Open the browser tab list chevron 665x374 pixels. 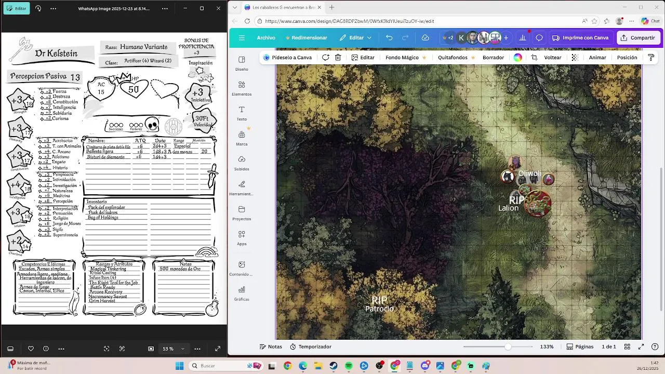click(235, 7)
